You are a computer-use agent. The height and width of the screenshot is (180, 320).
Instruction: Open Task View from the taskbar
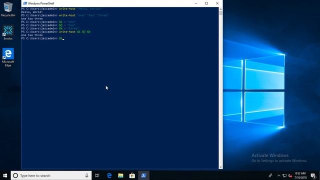[97, 175]
